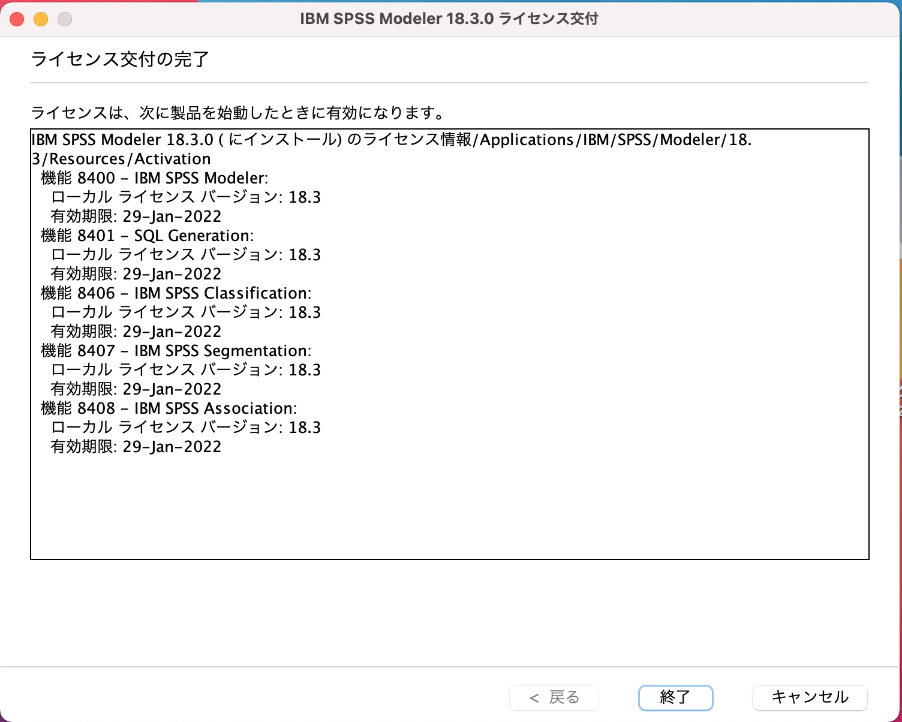This screenshot has height=722, width=902.
Task: Click the ローカル ライセンス バージョン line under 機能 8406
Action: 186,312
